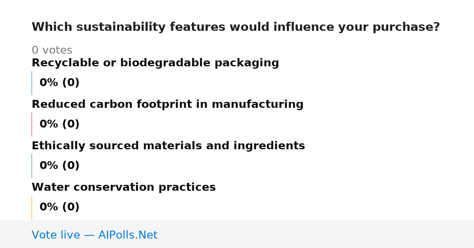Select Recyclable or biodegradable packaging option
Image resolution: width=474 pixels, height=248 pixels.
155,63
